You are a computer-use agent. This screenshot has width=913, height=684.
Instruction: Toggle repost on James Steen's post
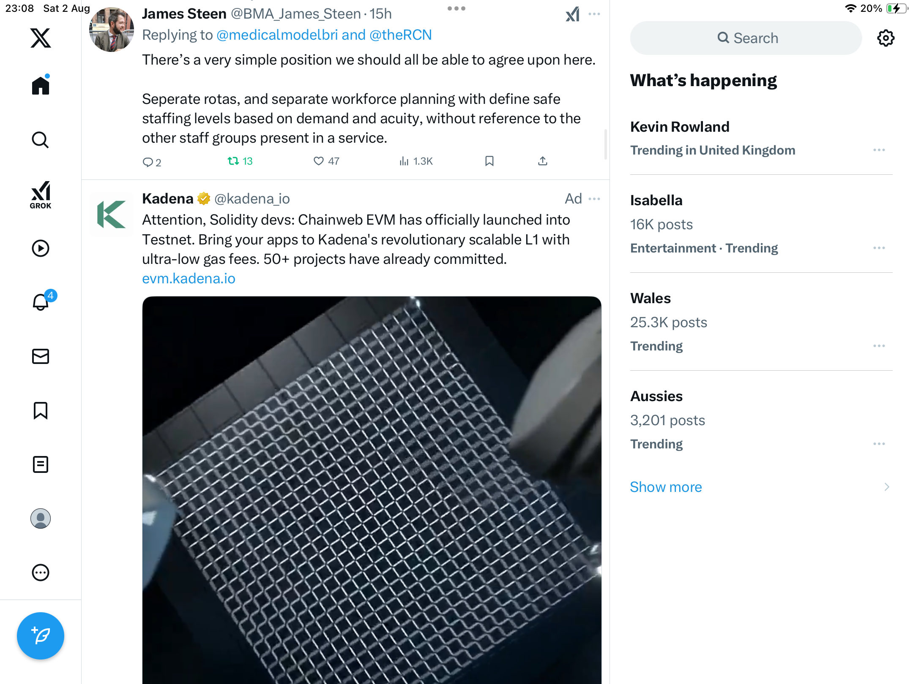[x=240, y=161]
